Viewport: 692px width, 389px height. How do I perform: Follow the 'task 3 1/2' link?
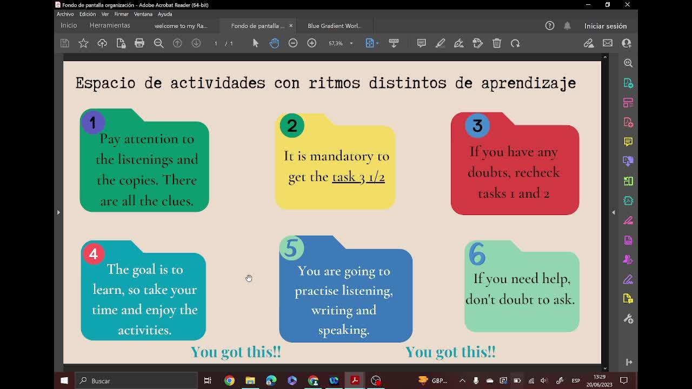(x=358, y=177)
